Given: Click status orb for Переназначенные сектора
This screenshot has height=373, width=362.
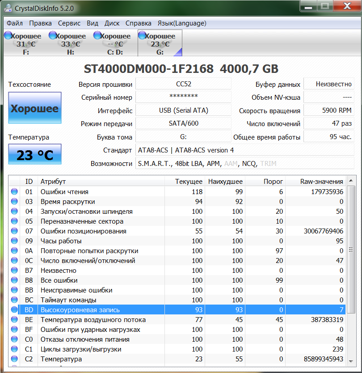Looking at the screenshot, I should [x=14, y=221].
